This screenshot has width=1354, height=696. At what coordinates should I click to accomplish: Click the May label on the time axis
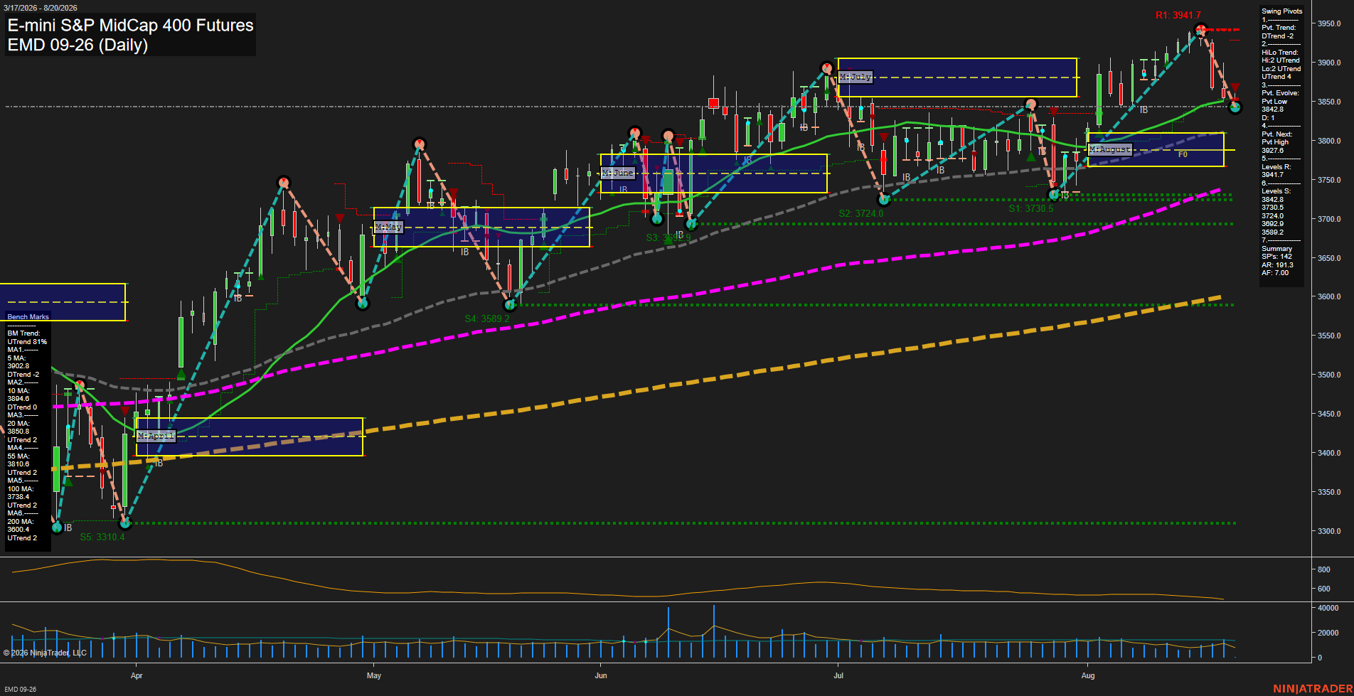[x=374, y=675]
